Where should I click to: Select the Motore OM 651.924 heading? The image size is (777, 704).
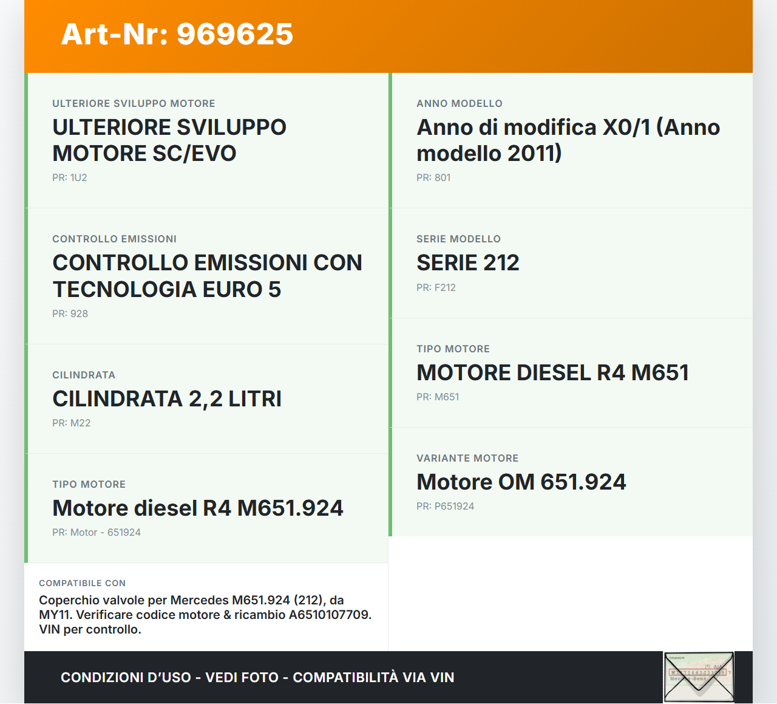(x=521, y=482)
